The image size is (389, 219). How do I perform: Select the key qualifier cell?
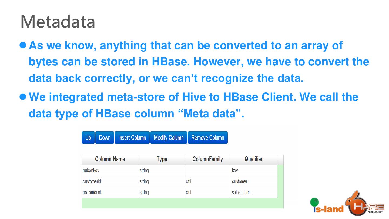[x=254, y=171]
